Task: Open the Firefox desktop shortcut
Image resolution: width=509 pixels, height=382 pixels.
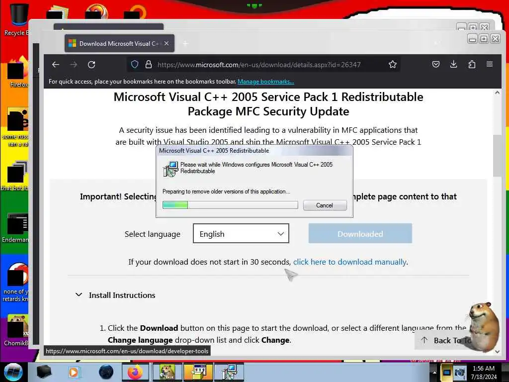Action: (18, 72)
